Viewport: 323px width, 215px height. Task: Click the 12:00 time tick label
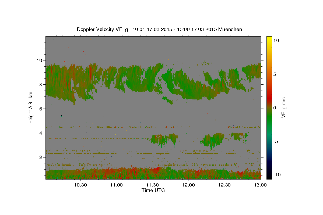(x=188, y=185)
